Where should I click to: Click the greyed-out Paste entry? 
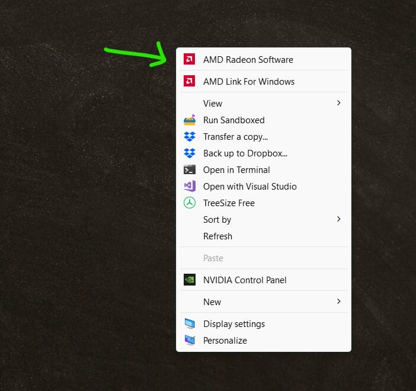pyautogui.click(x=264, y=258)
